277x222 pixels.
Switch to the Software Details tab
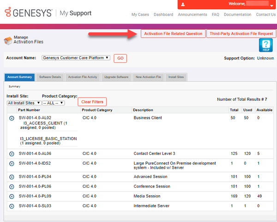tap(50, 77)
